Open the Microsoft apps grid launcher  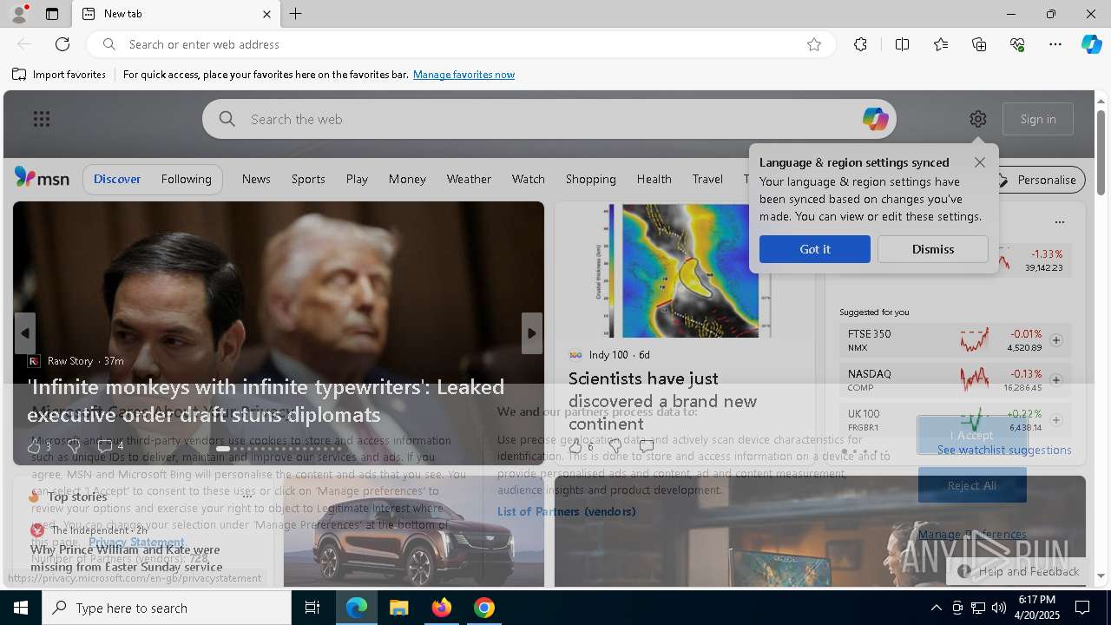tap(42, 119)
